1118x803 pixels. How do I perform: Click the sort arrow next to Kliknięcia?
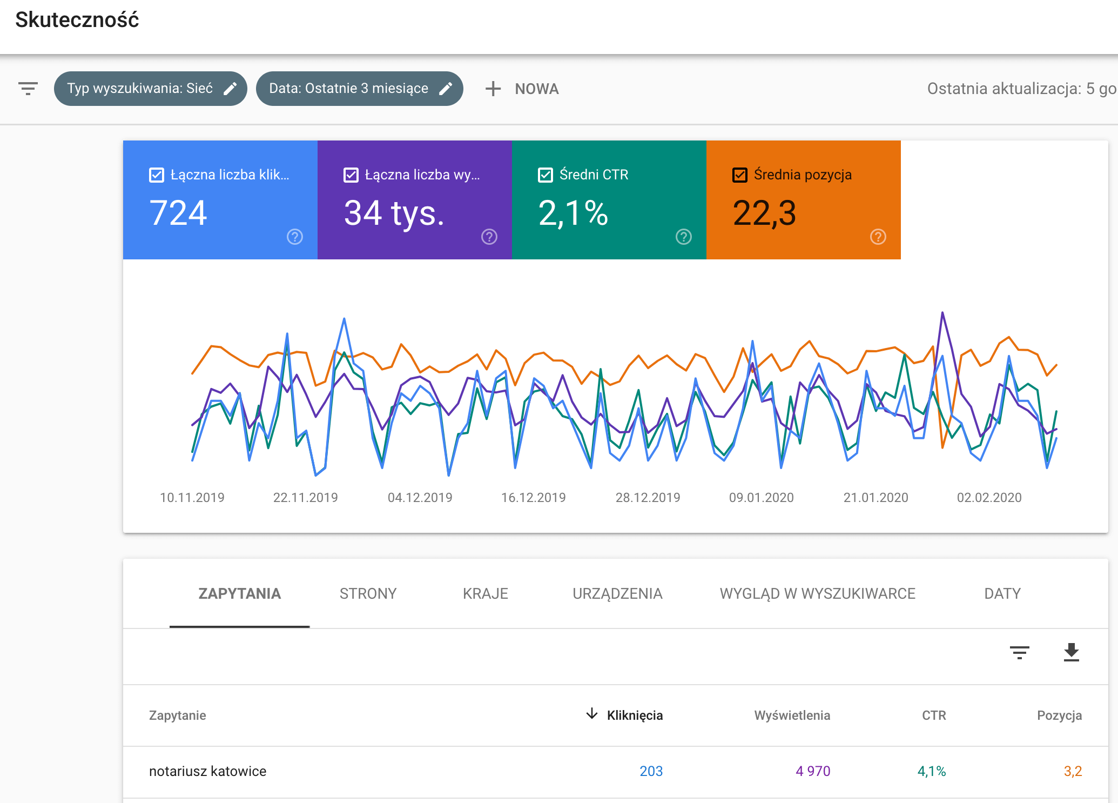(592, 714)
